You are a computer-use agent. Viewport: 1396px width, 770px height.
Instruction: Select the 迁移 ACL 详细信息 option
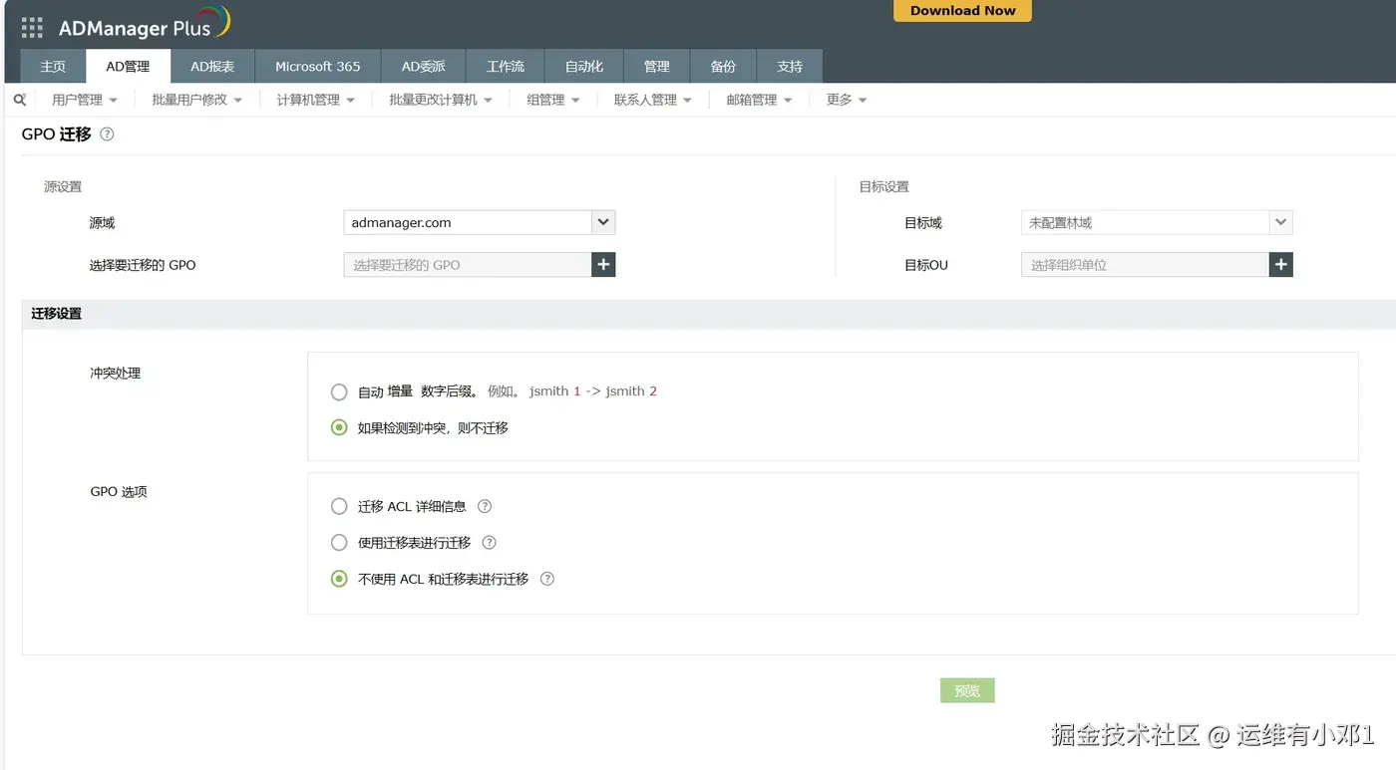pos(339,506)
